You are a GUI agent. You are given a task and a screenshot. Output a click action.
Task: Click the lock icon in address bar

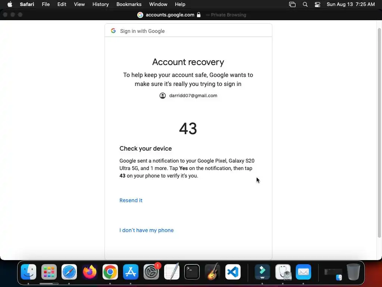[198, 15]
